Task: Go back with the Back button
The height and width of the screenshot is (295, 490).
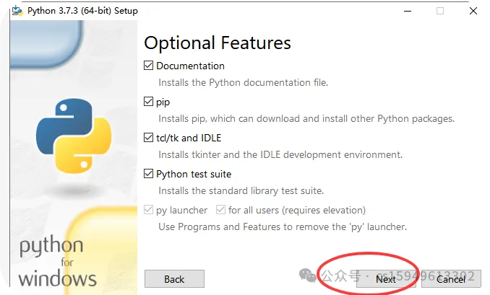Action: click(x=174, y=279)
